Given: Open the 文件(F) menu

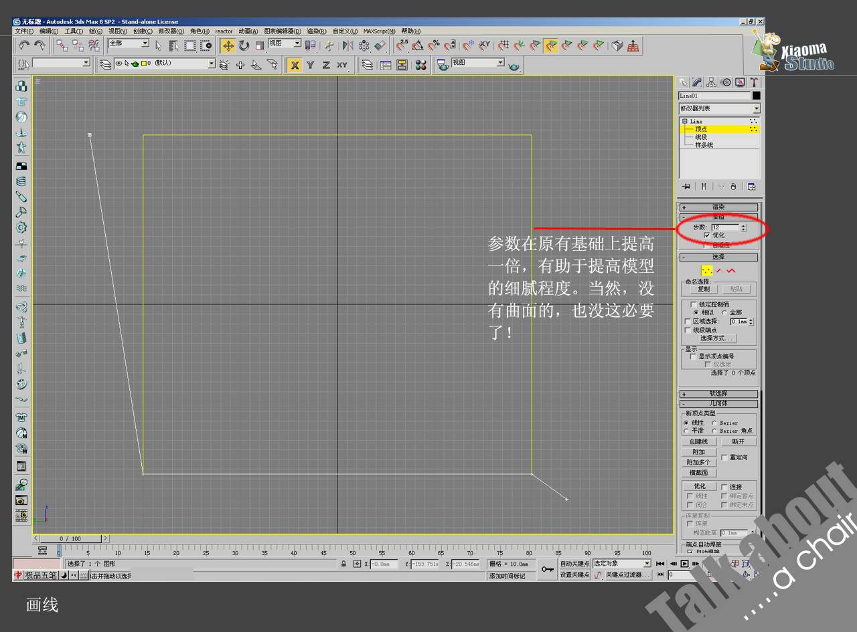Looking at the screenshot, I should click(24, 31).
